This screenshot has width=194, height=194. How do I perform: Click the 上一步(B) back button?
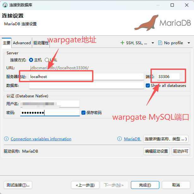pyautogui.click(x=85, y=185)
